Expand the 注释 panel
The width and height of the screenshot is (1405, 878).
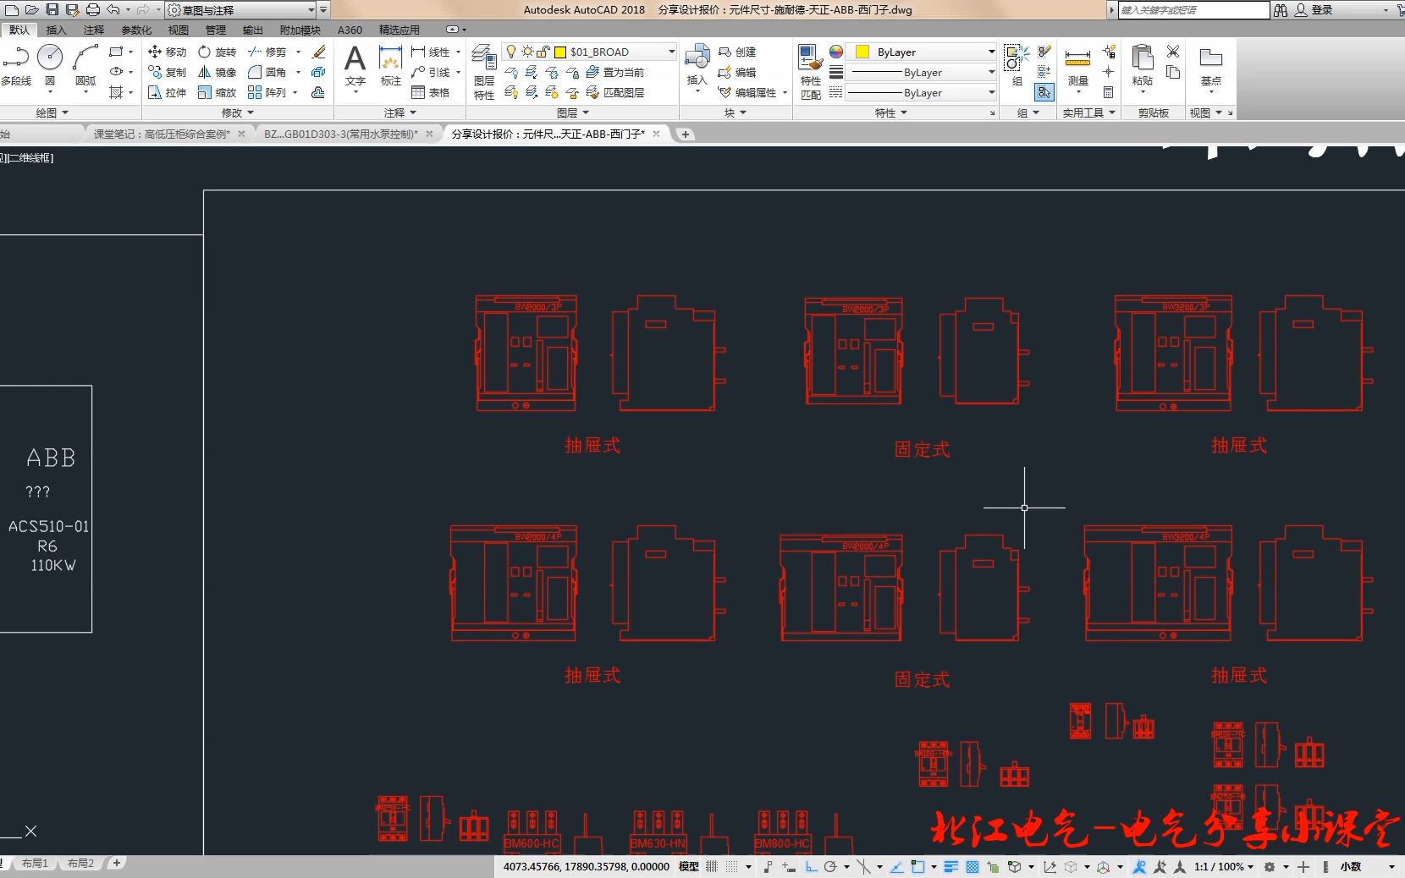click(x=399, y=112)
